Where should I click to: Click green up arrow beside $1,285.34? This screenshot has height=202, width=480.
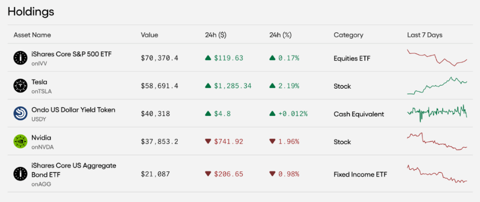tap(208, 86)
